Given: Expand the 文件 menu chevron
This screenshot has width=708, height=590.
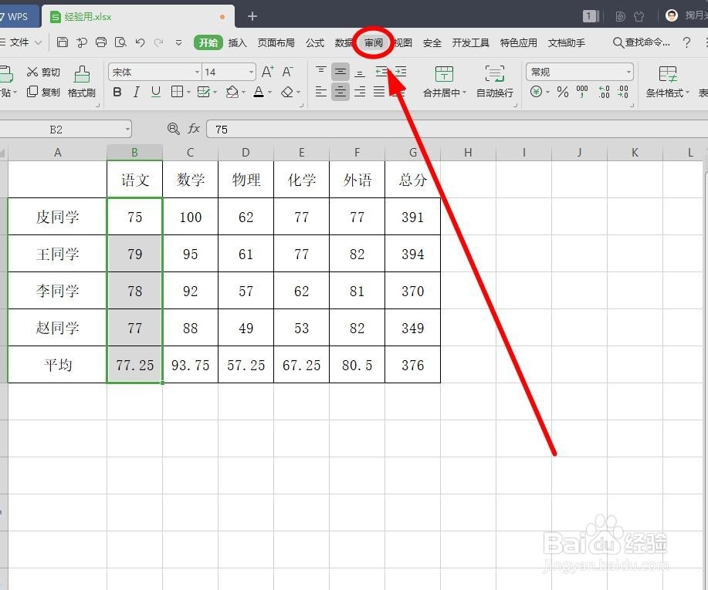Looking at the screenshot, I should point(39,42).
